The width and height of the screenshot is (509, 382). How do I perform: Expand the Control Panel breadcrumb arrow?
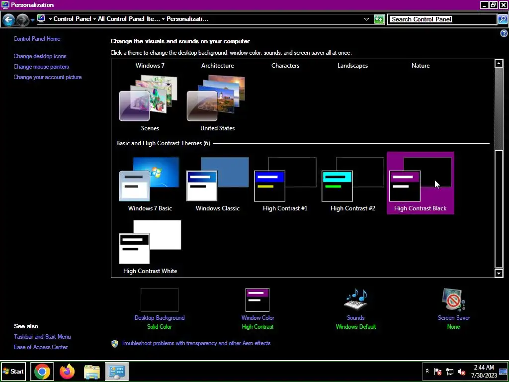50,19
